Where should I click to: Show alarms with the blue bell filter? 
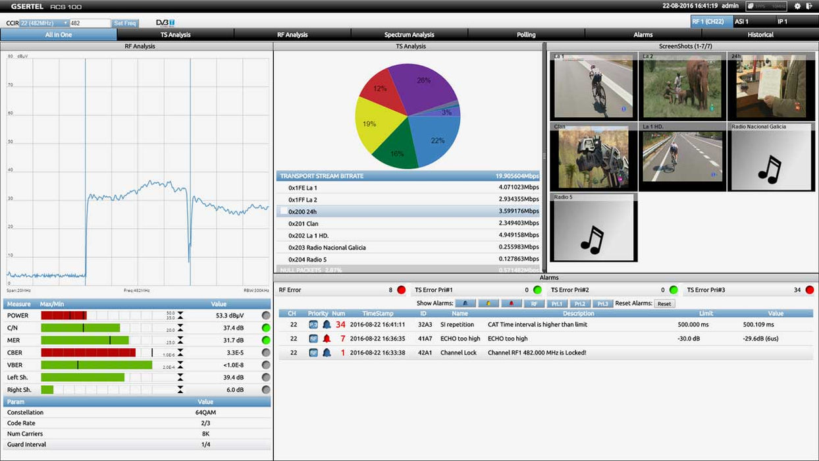point(465,304)
